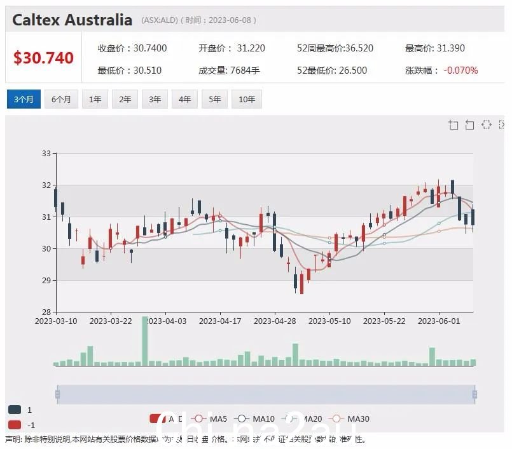The width and height of the screenshot is (512, 449).
Task: Click 最高价: 31.390 value
Action: coord(435,48)
